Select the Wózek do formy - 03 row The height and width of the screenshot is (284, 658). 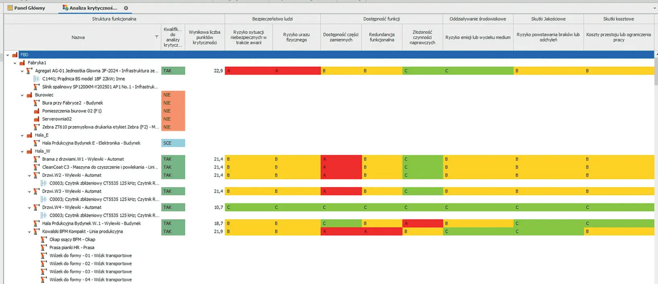click(91, 272)
